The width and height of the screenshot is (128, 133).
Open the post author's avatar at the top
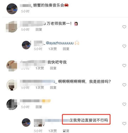click(x=12, y=9)
